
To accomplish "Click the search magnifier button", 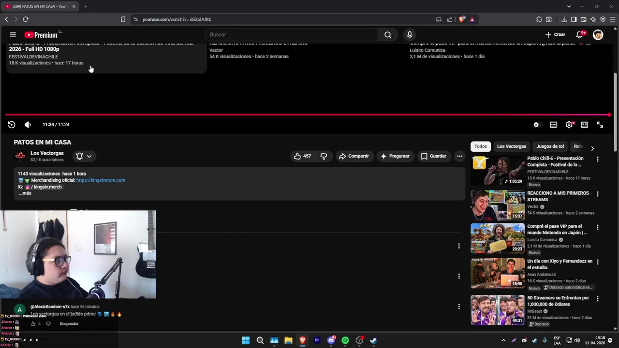I will coord(388,35).
